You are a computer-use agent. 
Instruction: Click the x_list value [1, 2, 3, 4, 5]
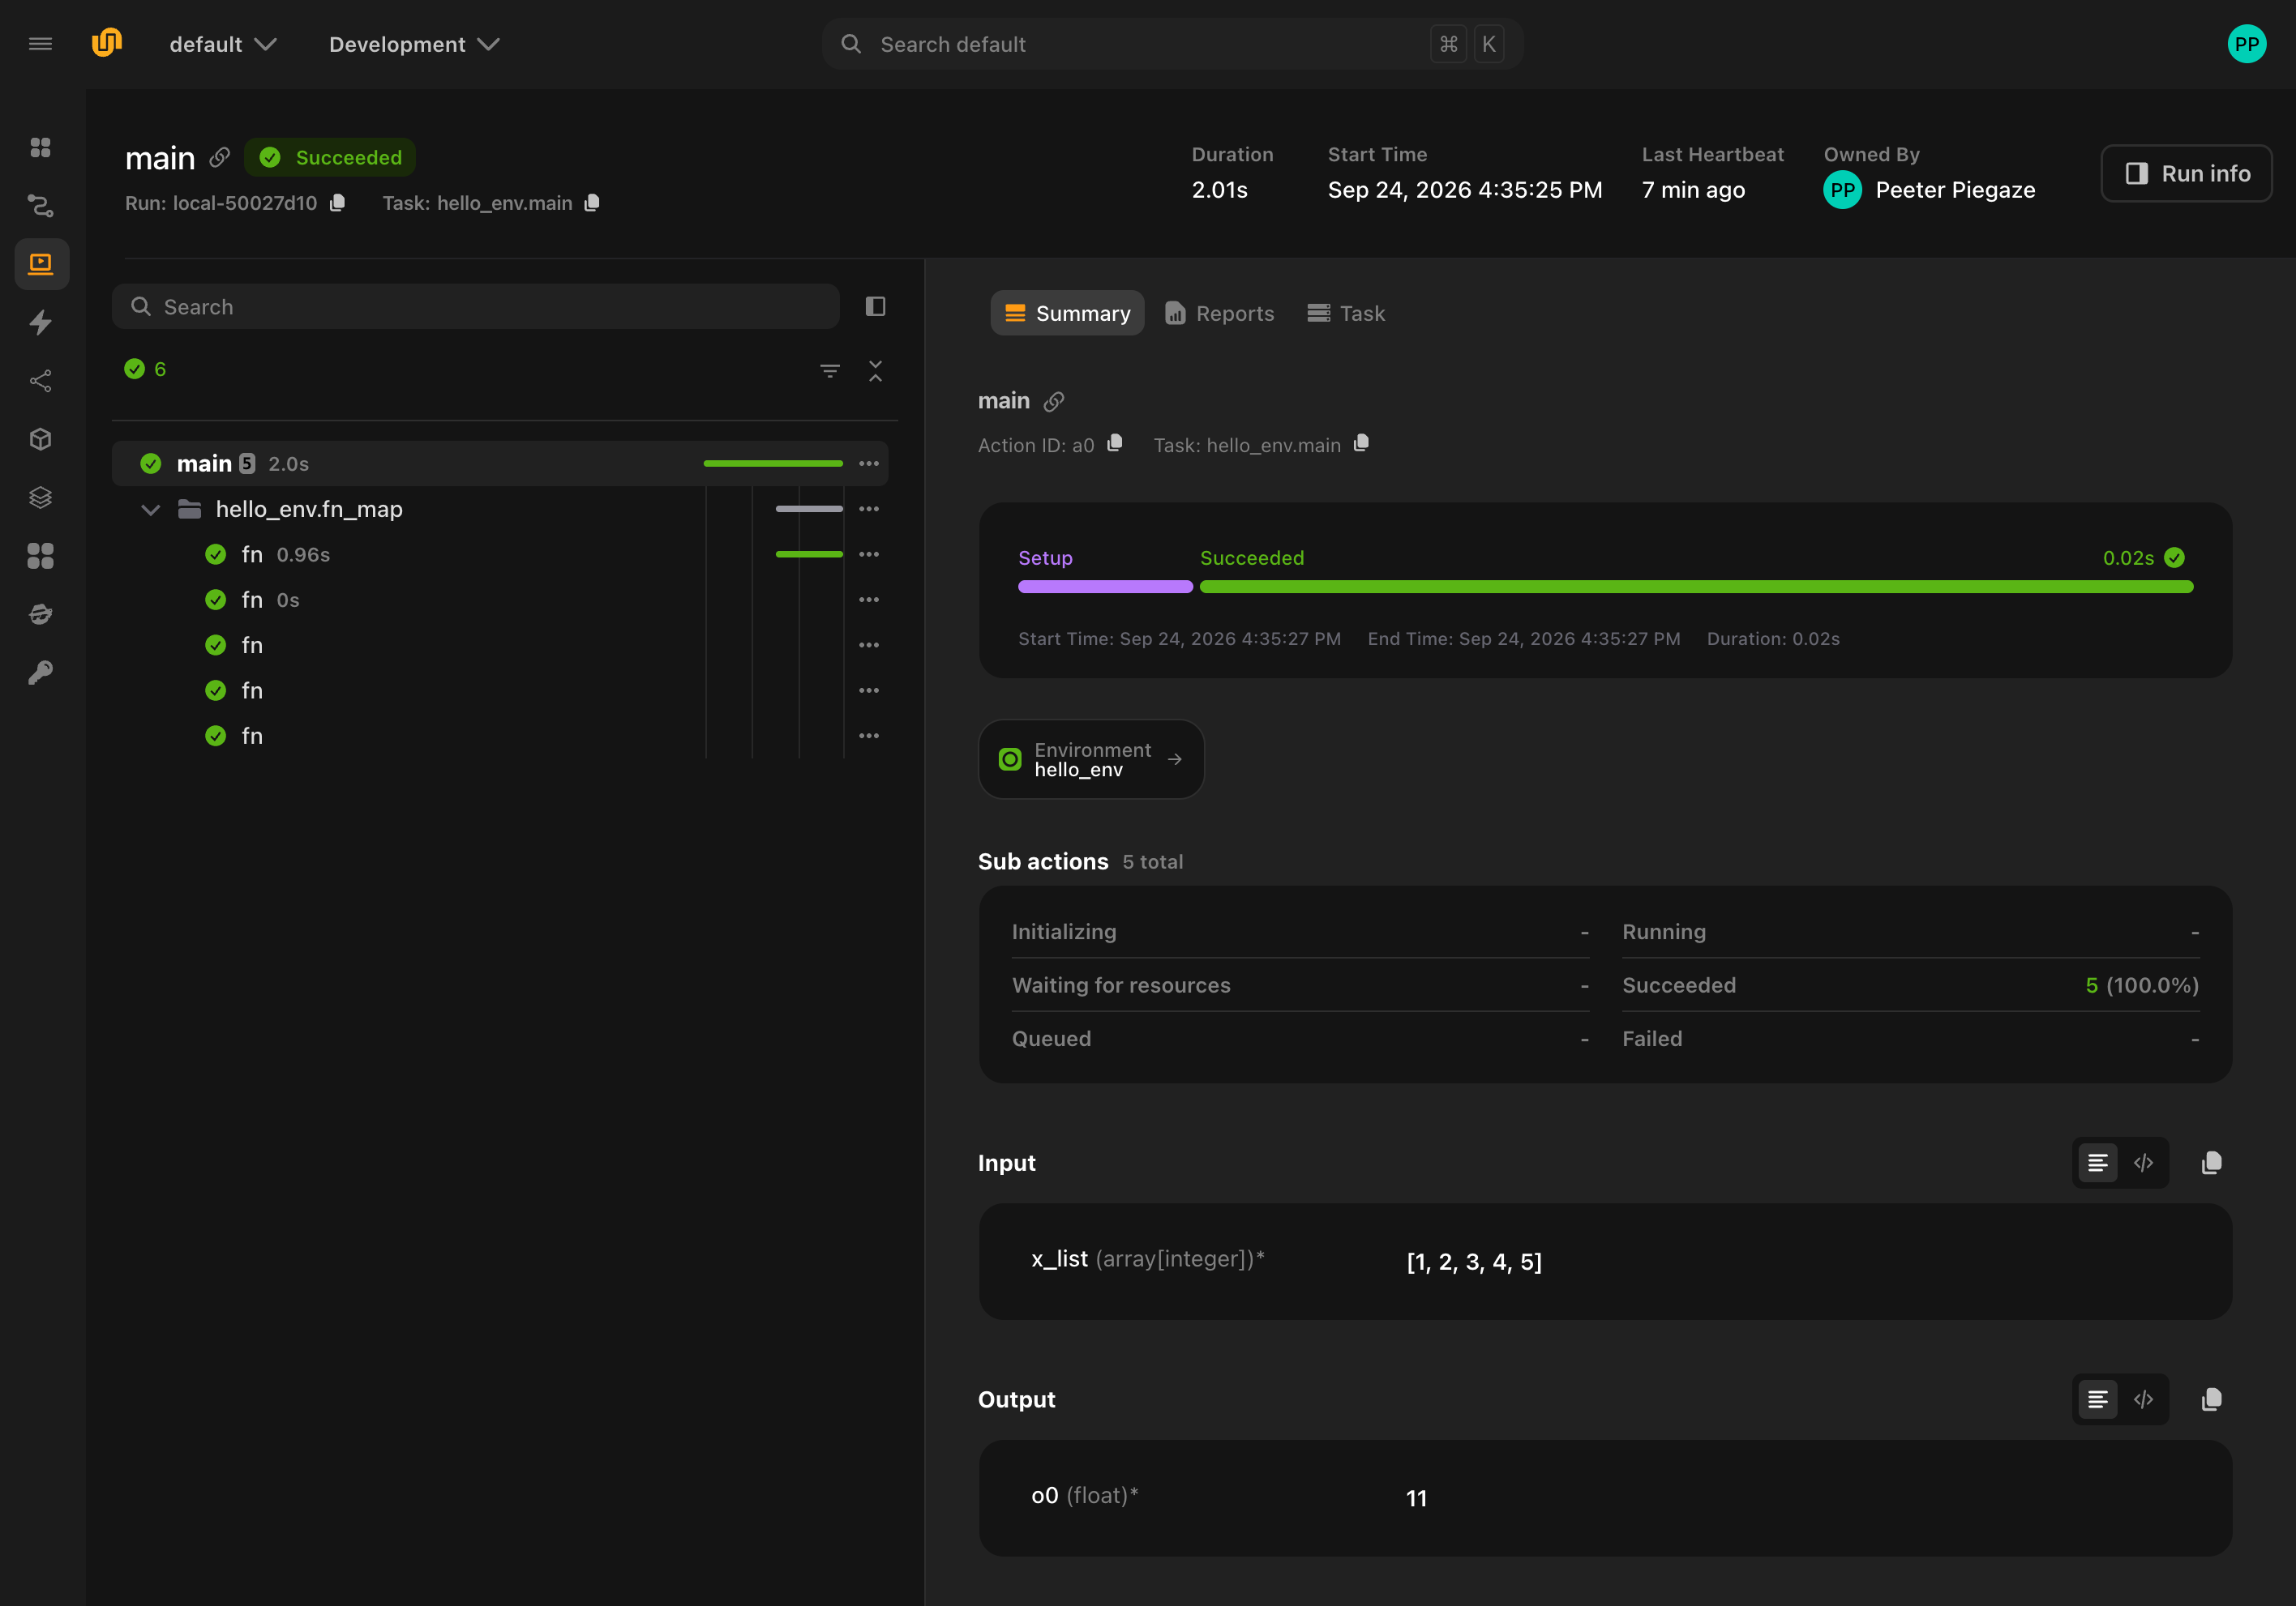1474,1262
